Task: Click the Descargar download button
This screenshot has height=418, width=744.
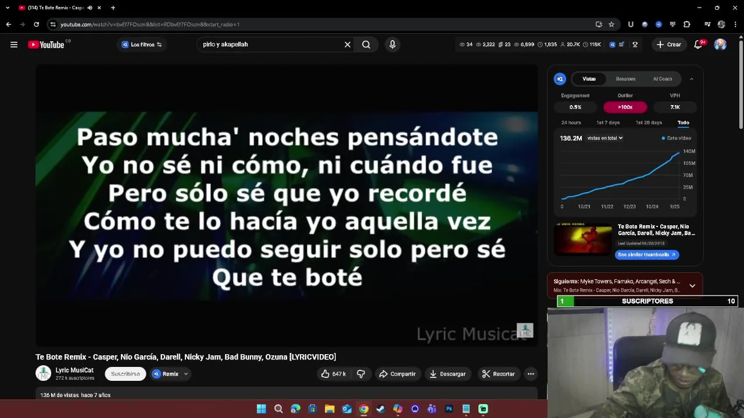Action: point(448,374)
